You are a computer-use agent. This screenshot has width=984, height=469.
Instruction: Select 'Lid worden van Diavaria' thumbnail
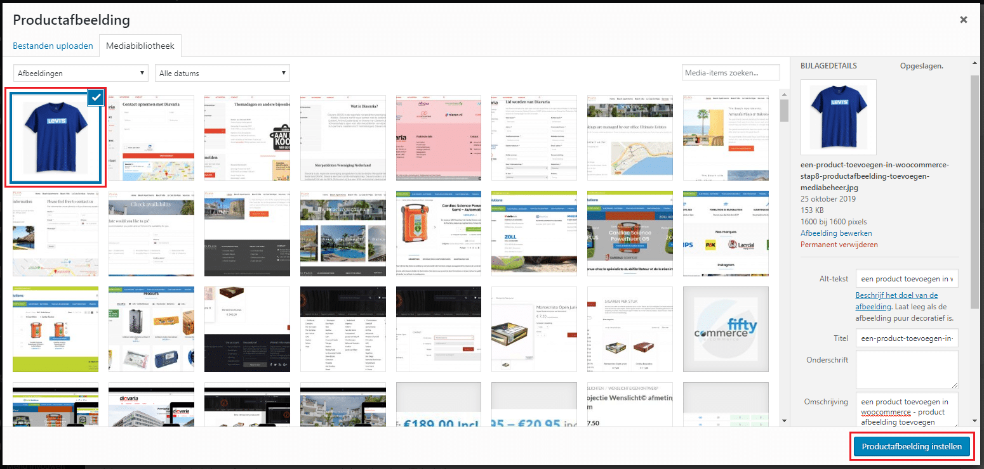coord(535,138)
